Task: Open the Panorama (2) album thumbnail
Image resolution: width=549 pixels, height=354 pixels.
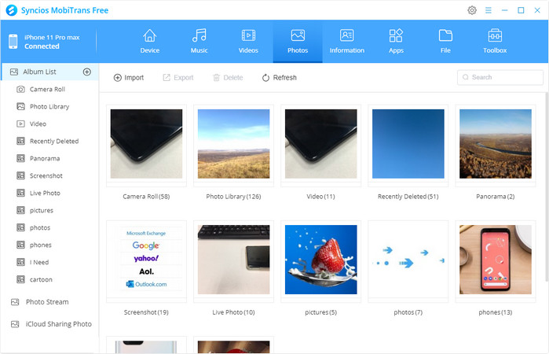Action: [x=496, y=144]
